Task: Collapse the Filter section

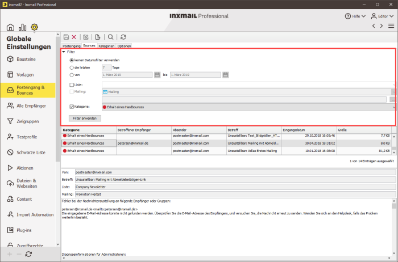Action: point(64,52)
